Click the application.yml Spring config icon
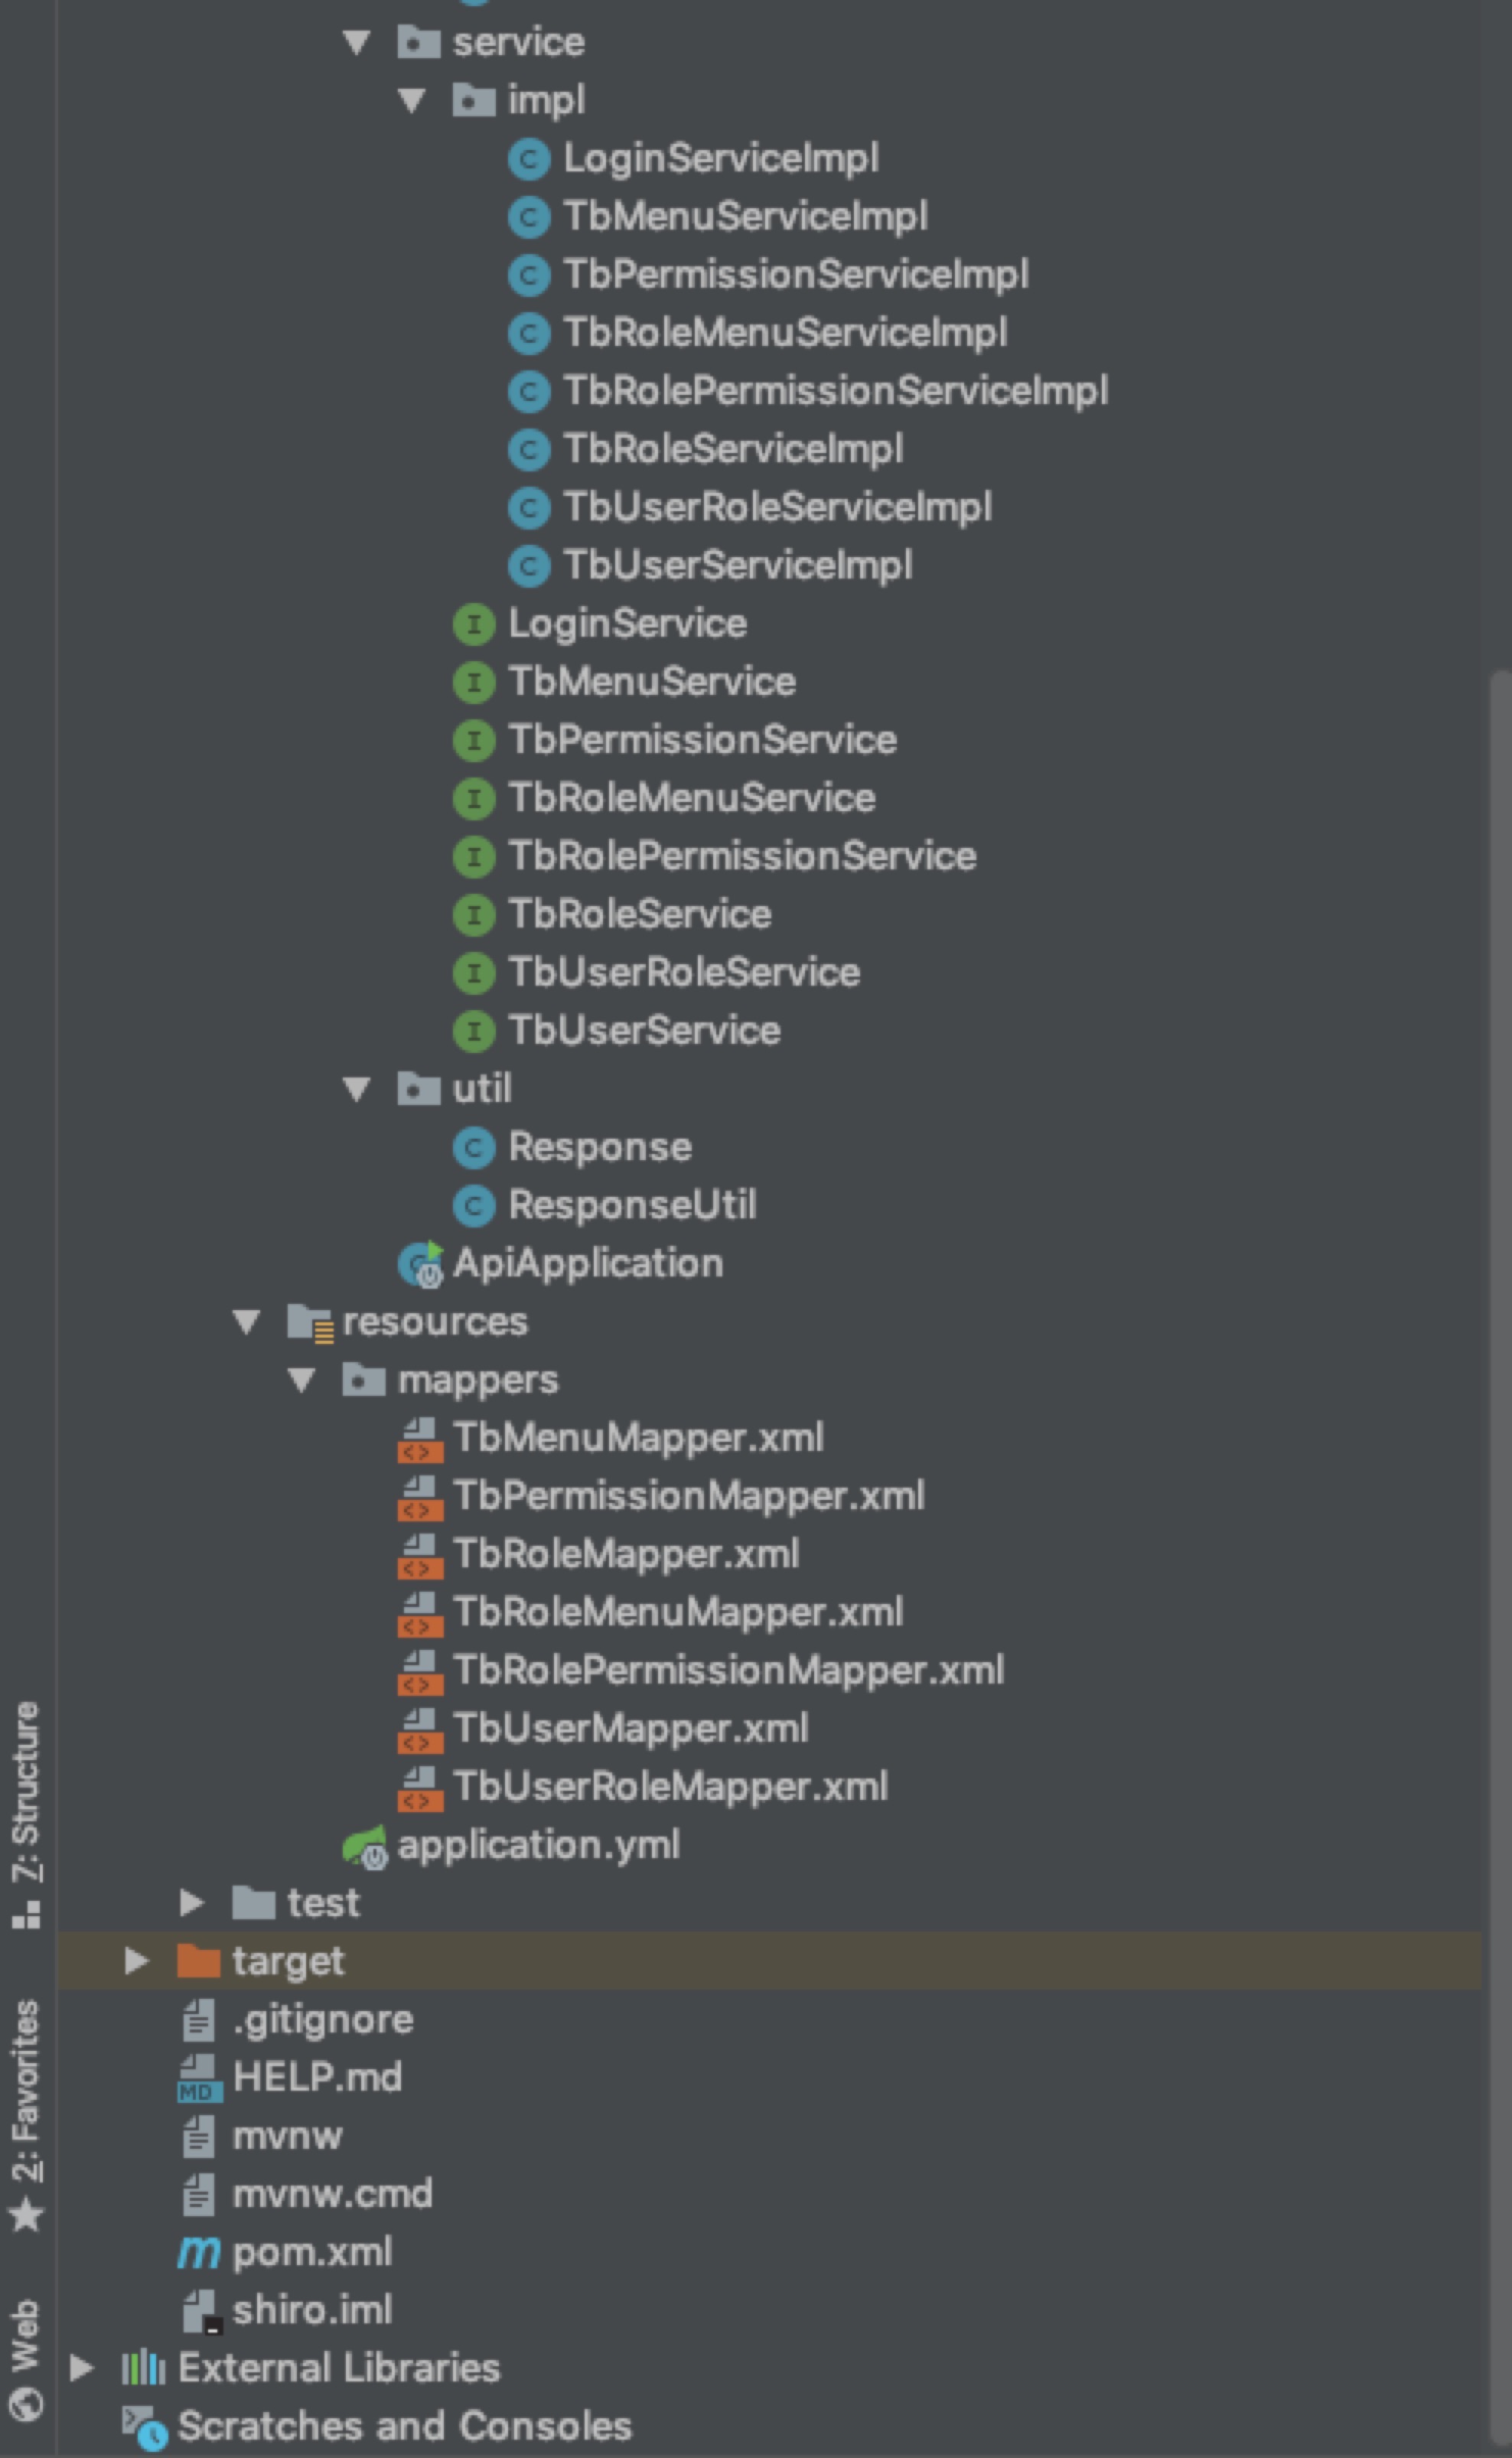The height and width of the screenshot is (2458, 1512). click(365, 1846)
